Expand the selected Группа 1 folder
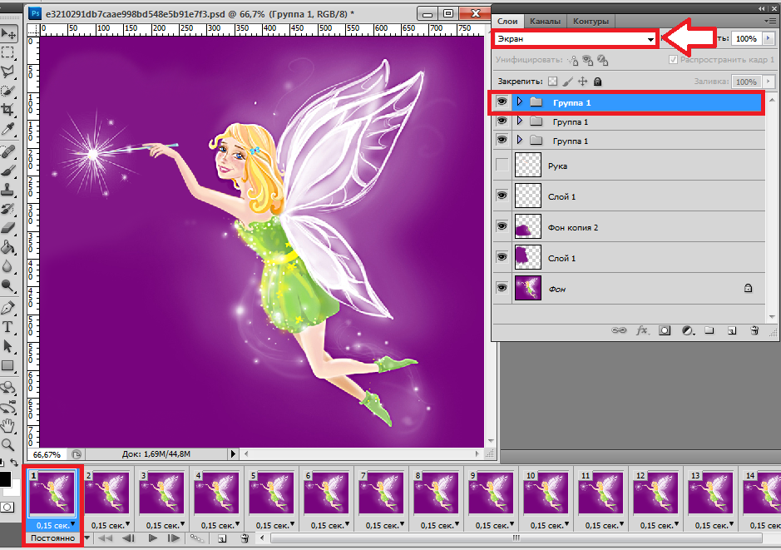781x550 pixels. tap(520, 102)
